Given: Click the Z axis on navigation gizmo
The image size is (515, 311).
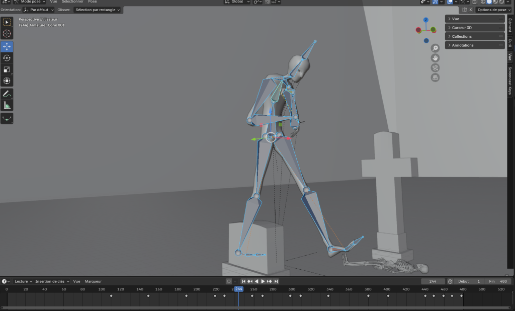Looking at the screenshot, I should click(x=425, y=20).
